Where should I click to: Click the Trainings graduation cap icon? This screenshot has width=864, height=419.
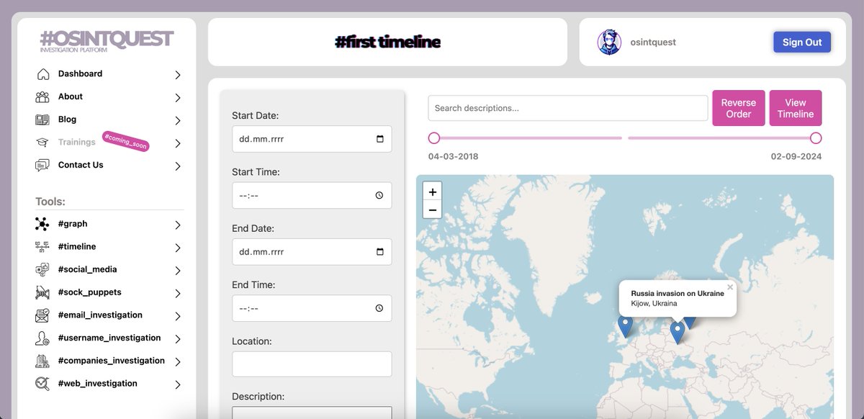click(42, 143)
